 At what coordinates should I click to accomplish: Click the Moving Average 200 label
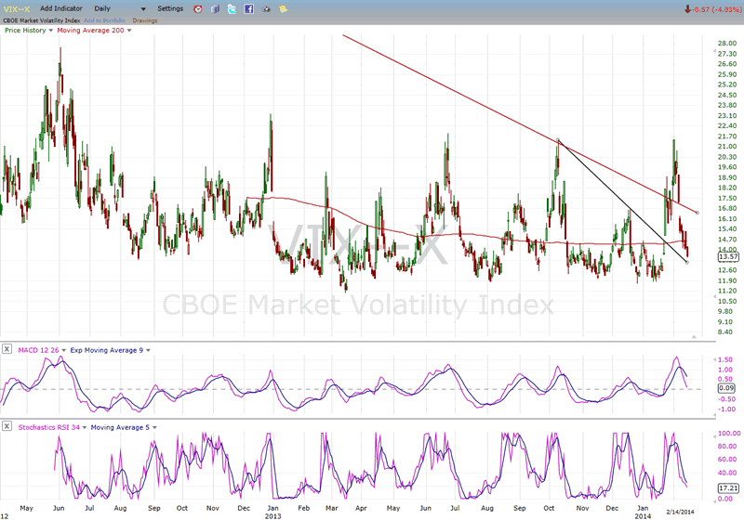[90, 31]
